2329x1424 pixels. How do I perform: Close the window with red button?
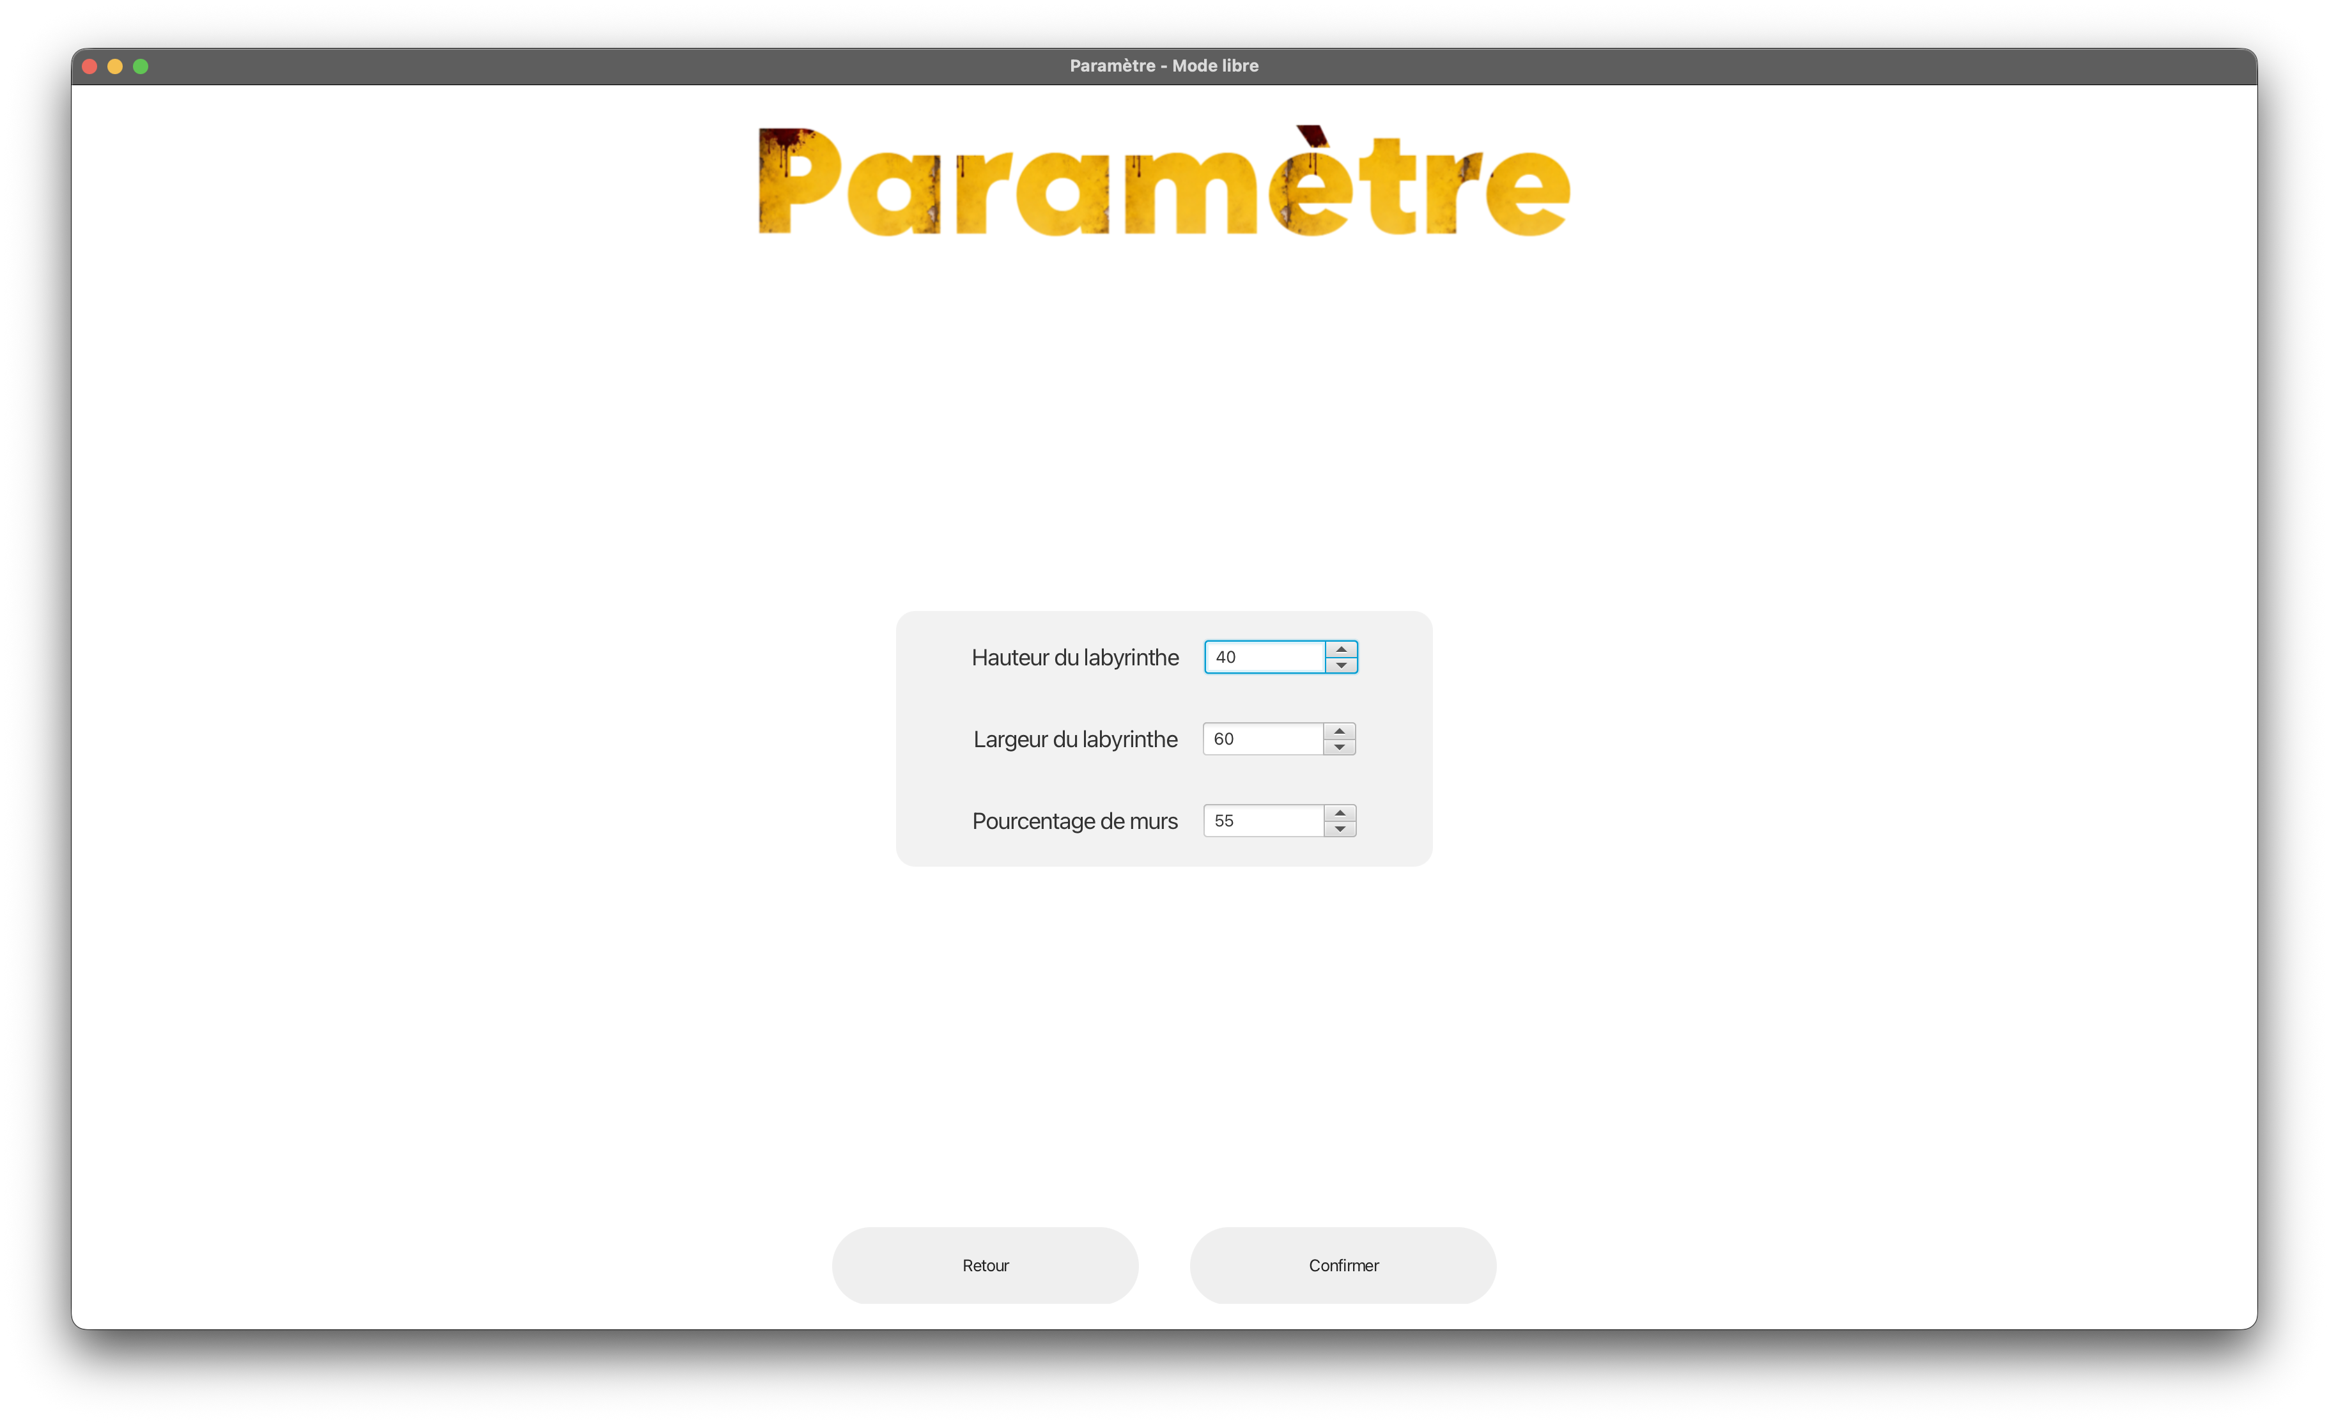point(89,66)
